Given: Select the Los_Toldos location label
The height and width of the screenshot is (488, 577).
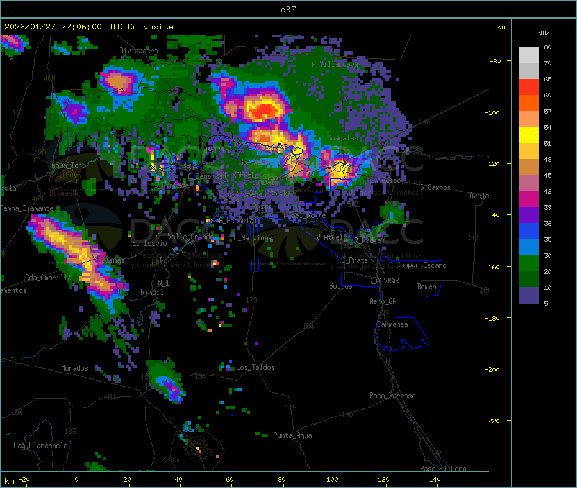Looking at the screenshot, I should [255, 367].
